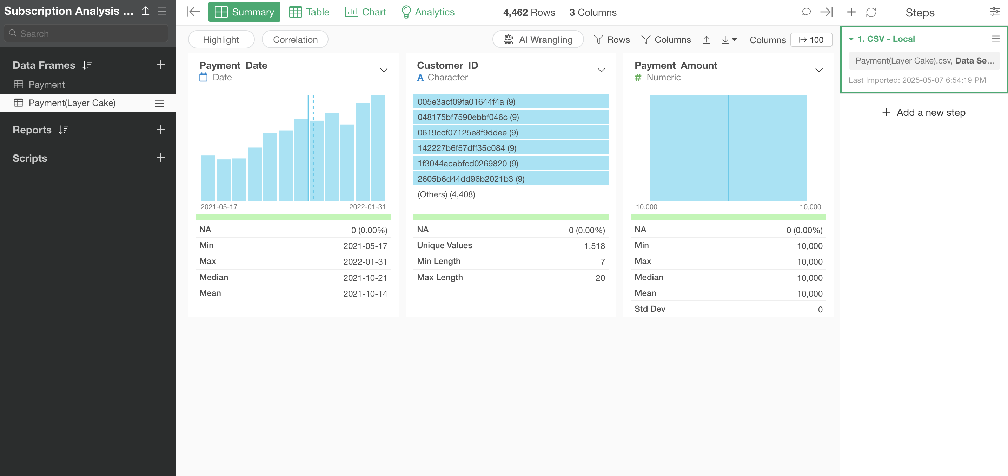
Task: Click the refresh data icon in Steps
Action: click(871, 13)
